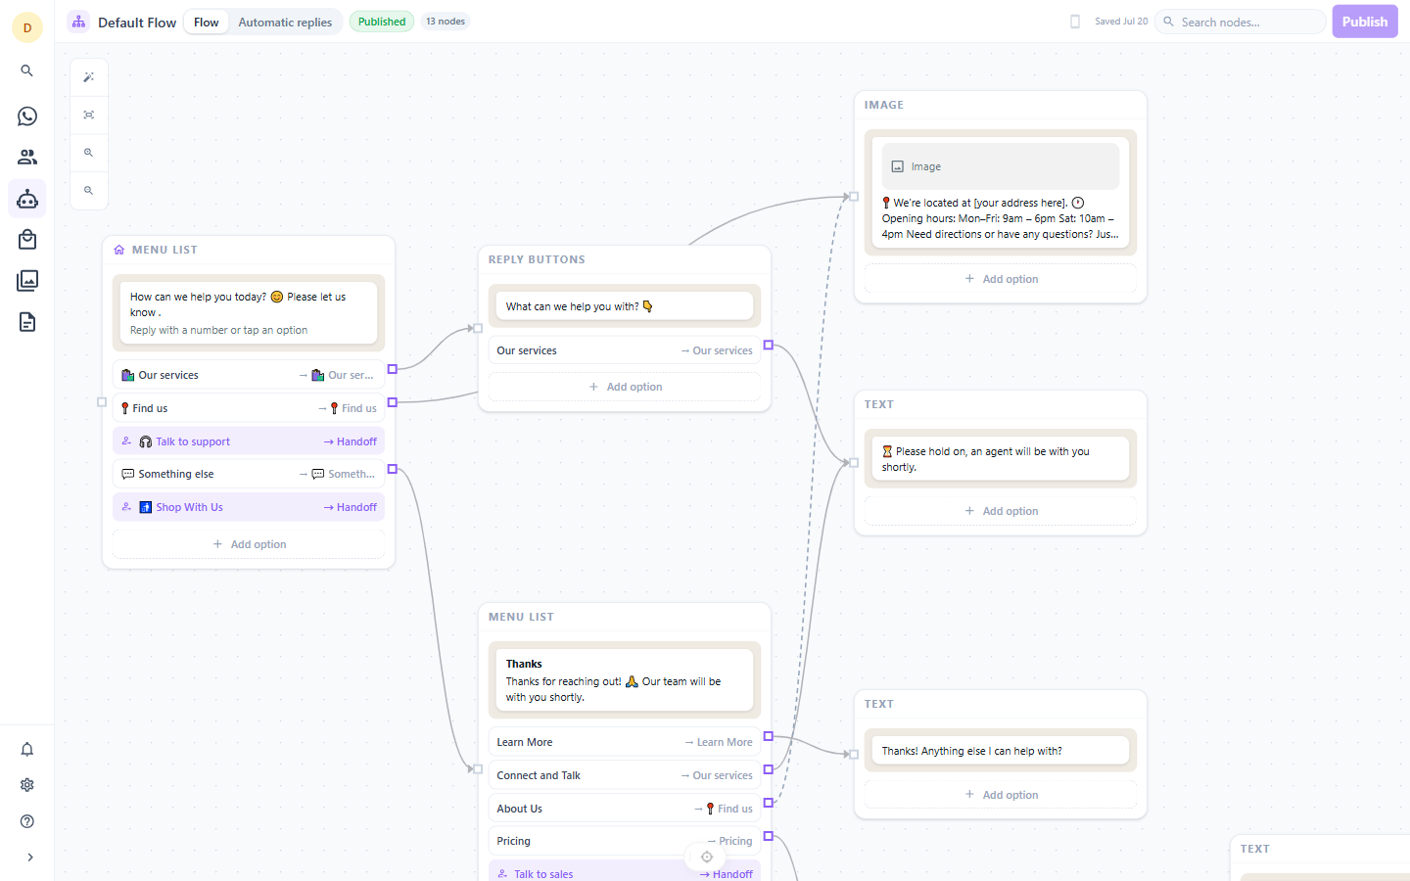This screenshot has width=1410, height=881.
Task: Click the Publish button
Action: (x=1365, y=22)
